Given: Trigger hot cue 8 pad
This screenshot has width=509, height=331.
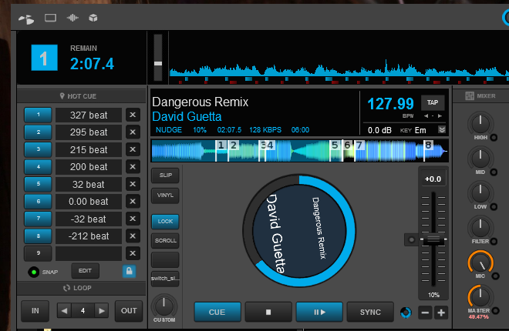Looking at the screenshot, I should tap(38, 236).
